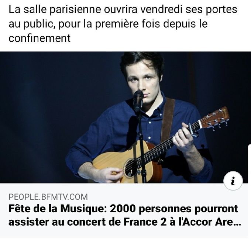Click '2000 personnes pourront' in the headline
The image size is (251, 240).
pyautogui.click(x=174, y=209)
